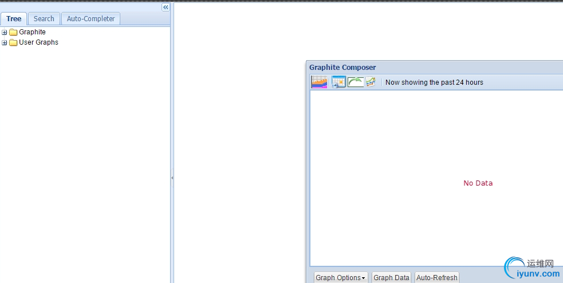Click the Graphite Composer title bar

[435, 68]
